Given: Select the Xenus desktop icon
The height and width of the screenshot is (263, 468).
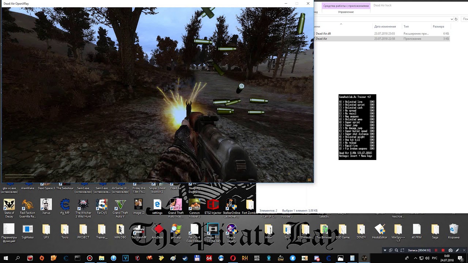Looking at the screenshot, I should 46,207.
